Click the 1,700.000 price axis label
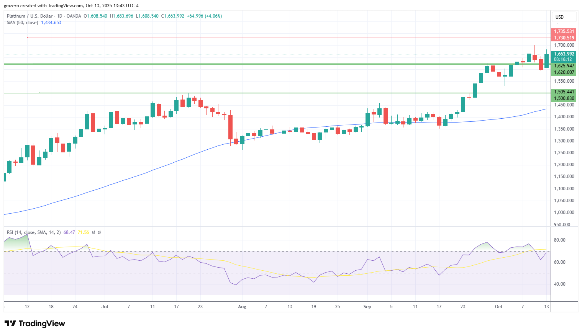The width and height of the screenshot is (582, 335). click(x=564, y=45)
